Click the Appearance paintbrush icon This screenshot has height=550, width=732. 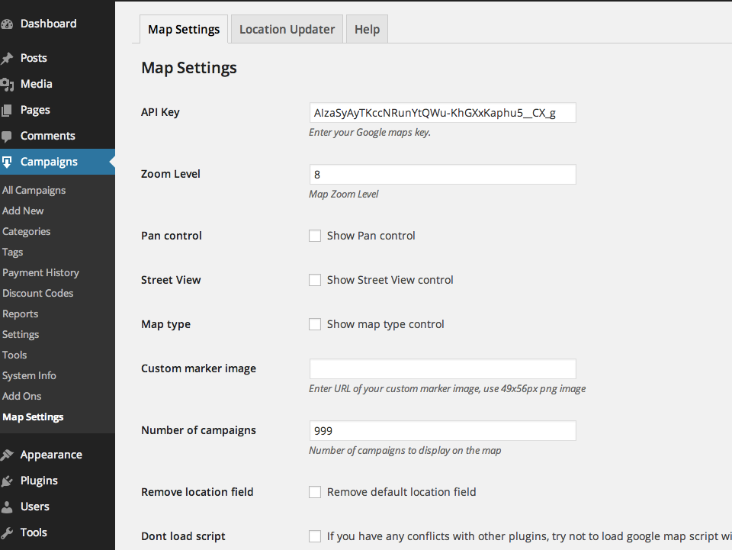(x=7, y=455)
